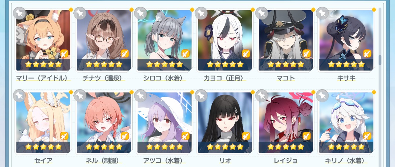395x167 pixels.
Task: Toggle the pin icon on チナツ(温泉) card
Action: click(80, 13)
